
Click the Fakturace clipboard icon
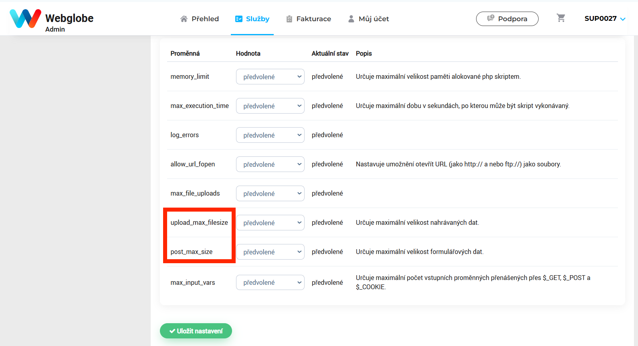pos(289,19)
